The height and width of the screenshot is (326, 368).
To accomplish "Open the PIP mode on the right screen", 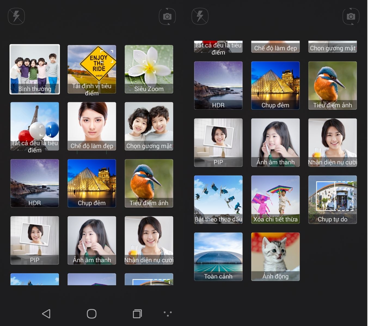I will click(218, 143).
